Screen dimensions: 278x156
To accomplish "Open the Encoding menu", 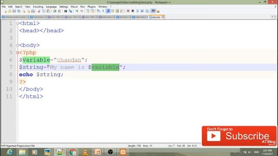I will 38,7.
